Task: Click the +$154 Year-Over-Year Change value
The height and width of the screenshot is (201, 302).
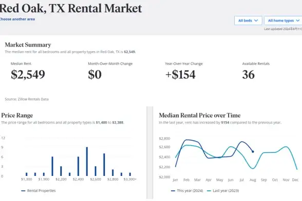Action: [180, 75]
